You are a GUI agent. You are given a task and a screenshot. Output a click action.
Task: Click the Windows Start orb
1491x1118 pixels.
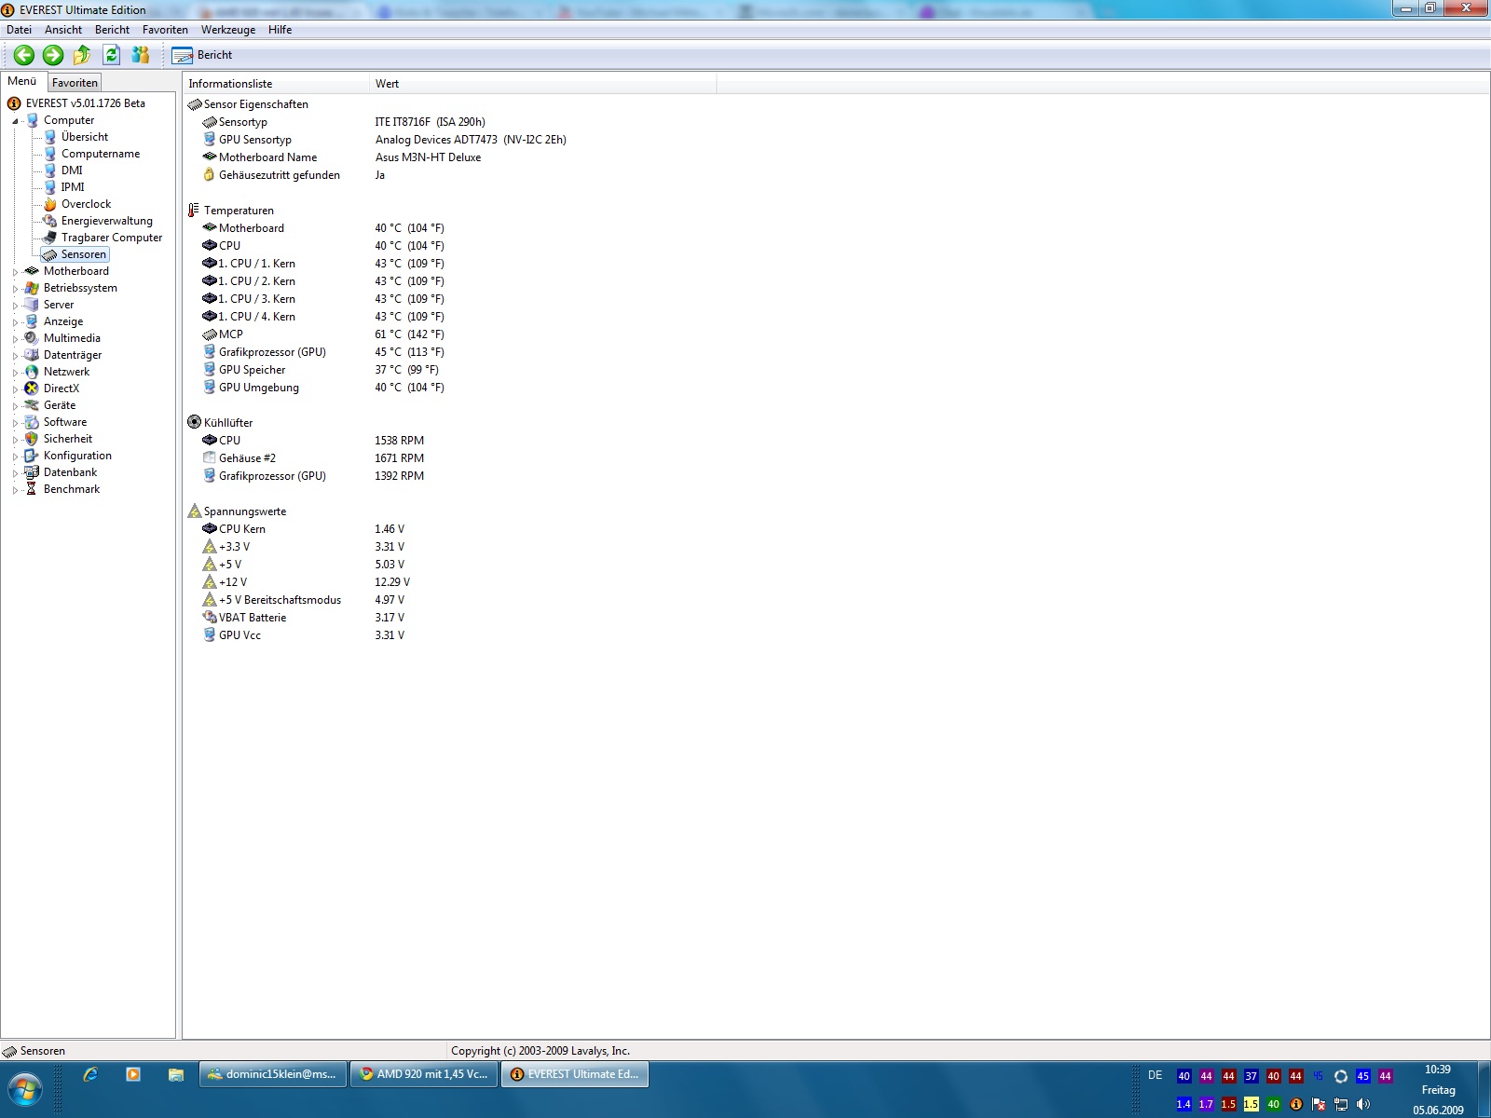[x=25, y=1089]
